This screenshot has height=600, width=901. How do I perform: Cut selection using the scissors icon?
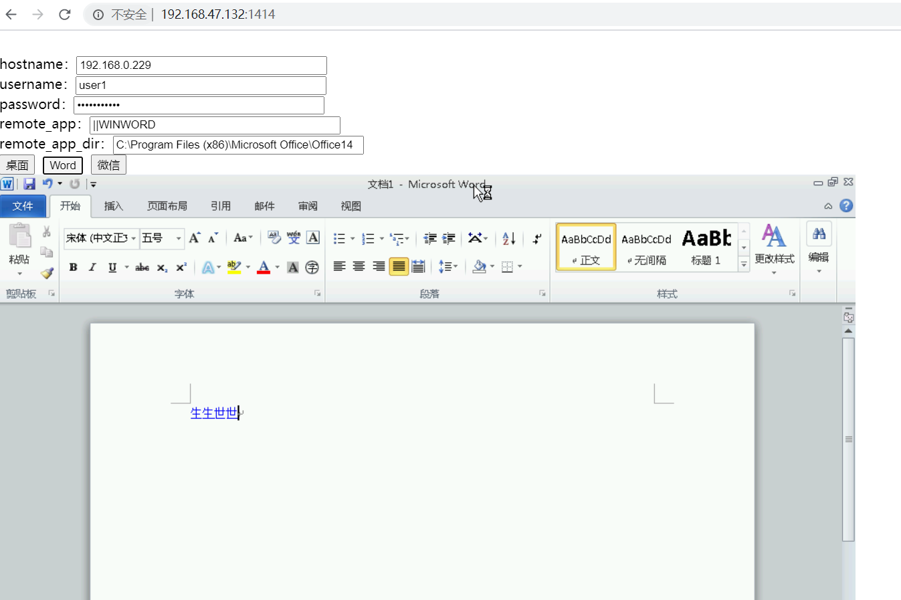click(47, 231)
